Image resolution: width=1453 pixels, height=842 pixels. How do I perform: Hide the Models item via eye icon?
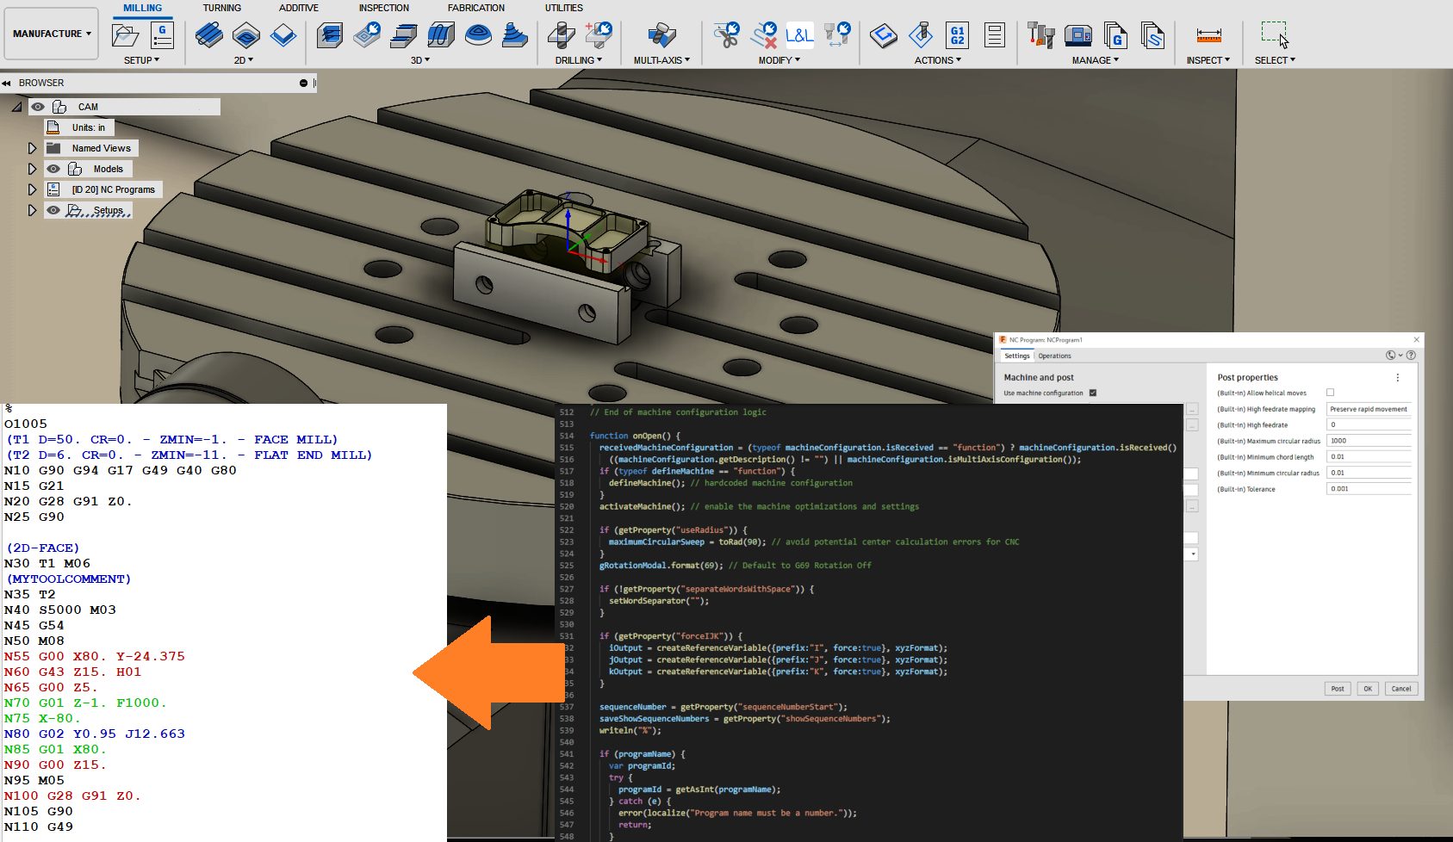[x=53, y=169]
